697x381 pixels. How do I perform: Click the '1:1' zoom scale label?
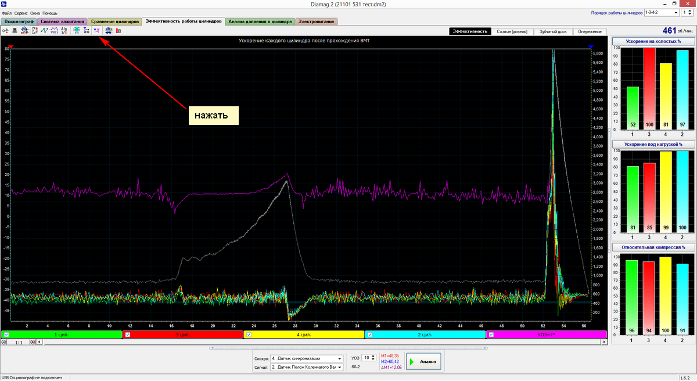[19, 343]
